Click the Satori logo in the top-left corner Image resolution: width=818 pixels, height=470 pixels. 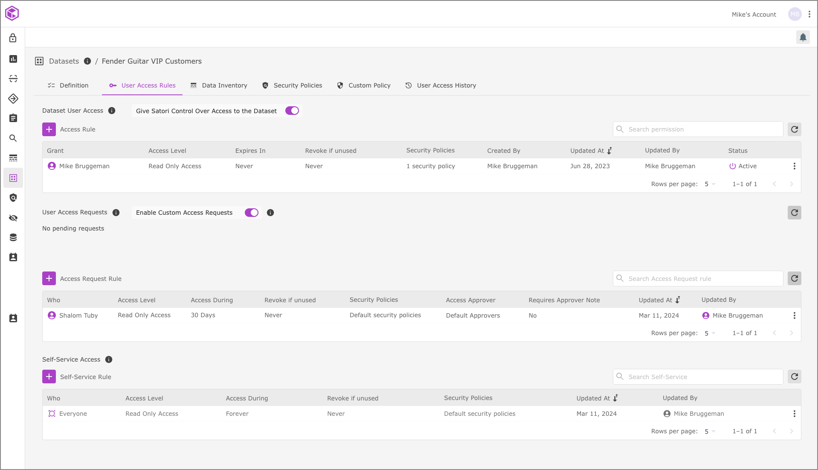(x=12, y=14)
